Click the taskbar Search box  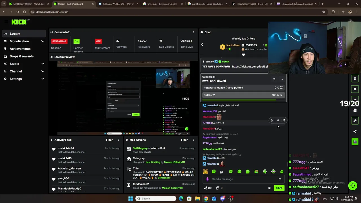156,198
